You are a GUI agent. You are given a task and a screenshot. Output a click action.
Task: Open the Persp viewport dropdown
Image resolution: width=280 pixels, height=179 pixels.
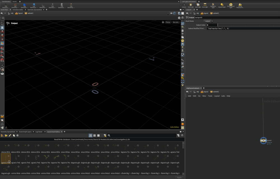tap(168, 22)
